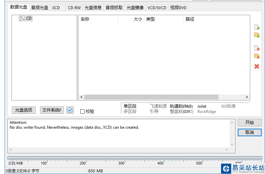Viewport: 265px width, 174px height.
Task: Click the 0目录,0文件:0 字节 status text
Action: [x=23, y=171]
